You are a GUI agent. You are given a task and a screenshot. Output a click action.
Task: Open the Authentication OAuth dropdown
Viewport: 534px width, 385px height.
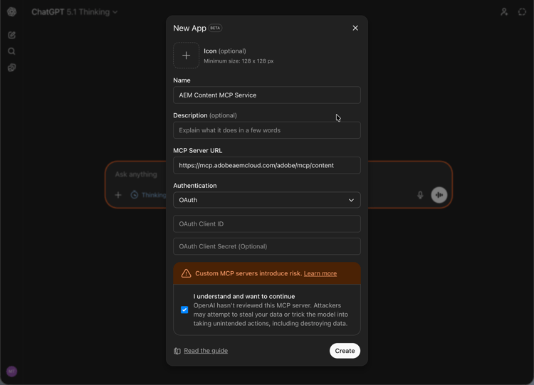pos(267,200)
